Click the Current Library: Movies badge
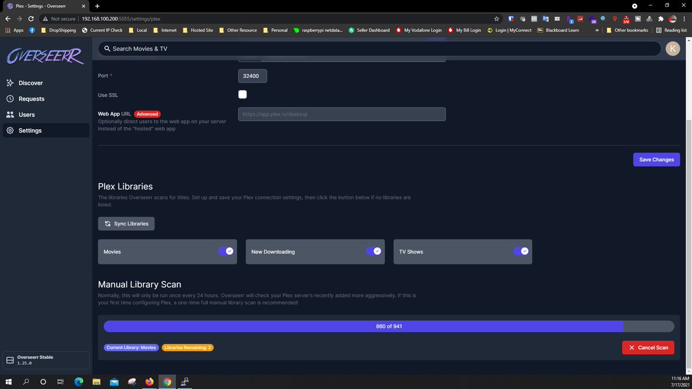Screen dimensions: 692x389 131,348
